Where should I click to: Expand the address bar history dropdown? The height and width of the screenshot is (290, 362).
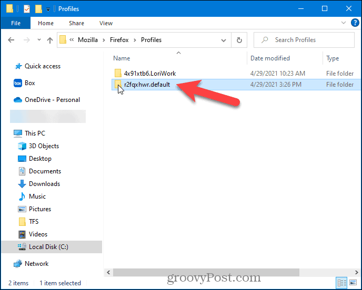[x=224, y=40]
